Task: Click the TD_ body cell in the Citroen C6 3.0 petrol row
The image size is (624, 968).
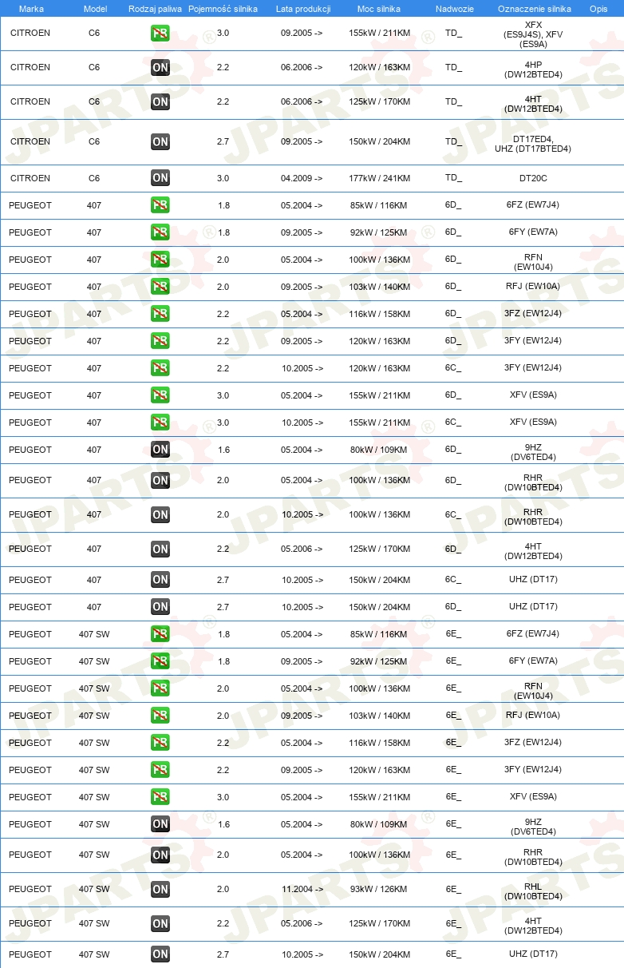Action: tap(453, 34)
